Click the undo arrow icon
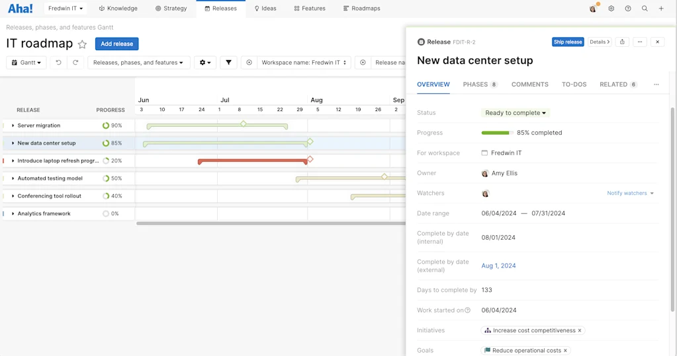 (x=58, y=63)
